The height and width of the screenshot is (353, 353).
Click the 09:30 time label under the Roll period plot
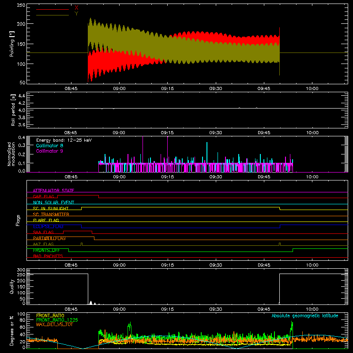[215, 133]
